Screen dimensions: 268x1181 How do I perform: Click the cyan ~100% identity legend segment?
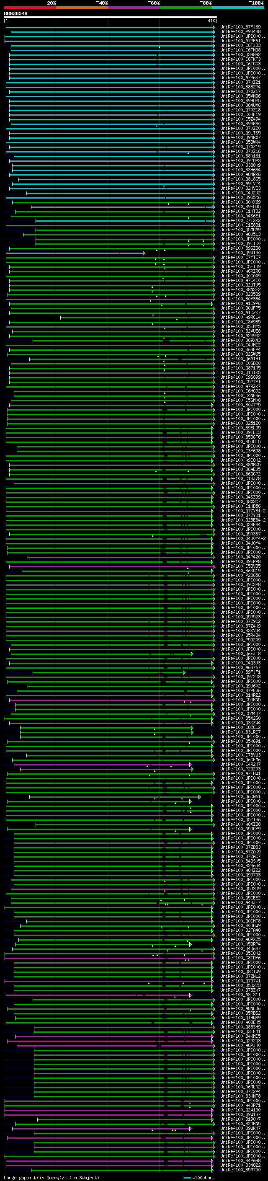pyautogui.click(x=238, y=8)
